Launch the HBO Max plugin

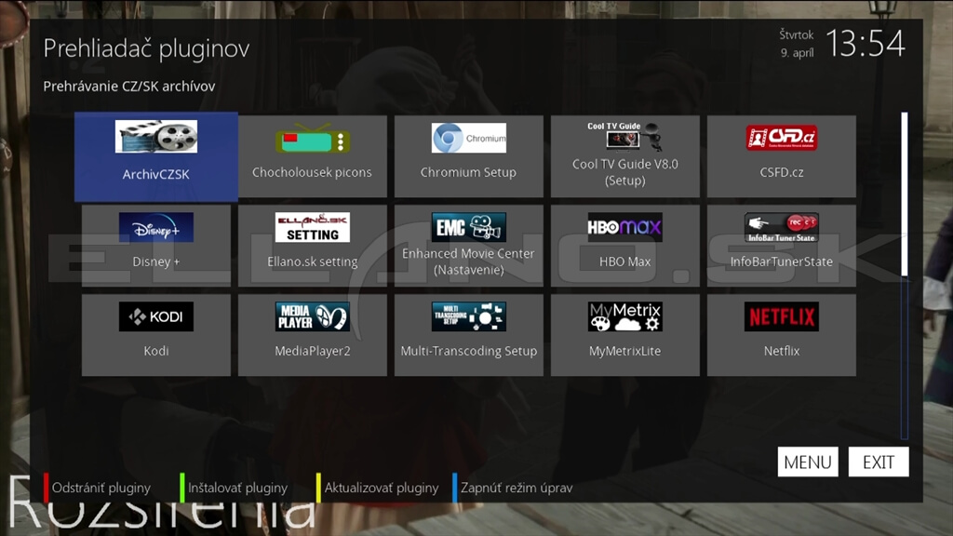tap(624, 246)
